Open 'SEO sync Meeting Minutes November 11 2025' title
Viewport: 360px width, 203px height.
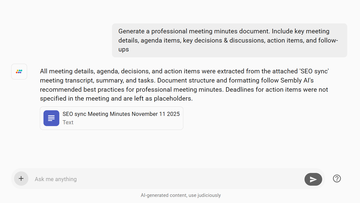click(x=121, y=114)
